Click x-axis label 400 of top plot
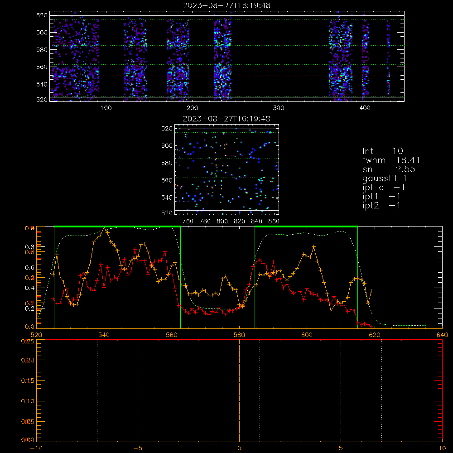Image resolution: width=453 pixels, height=453 pixels. [365, 108]
